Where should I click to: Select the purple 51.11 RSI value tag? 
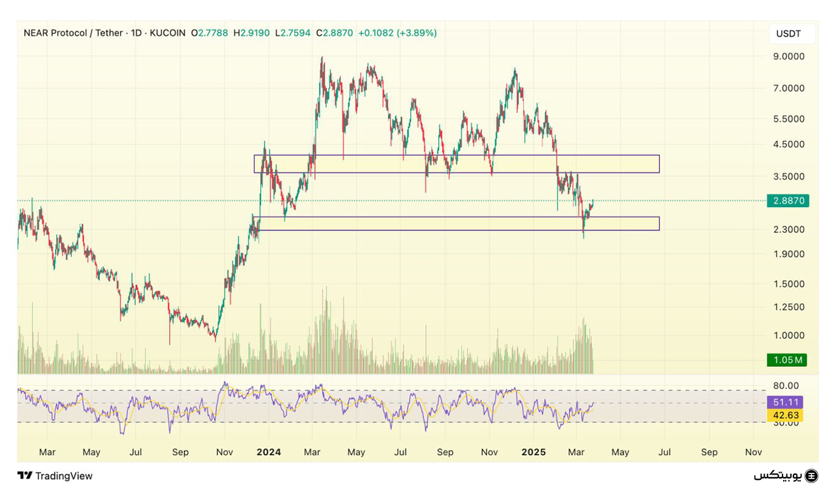click(785, 402)
